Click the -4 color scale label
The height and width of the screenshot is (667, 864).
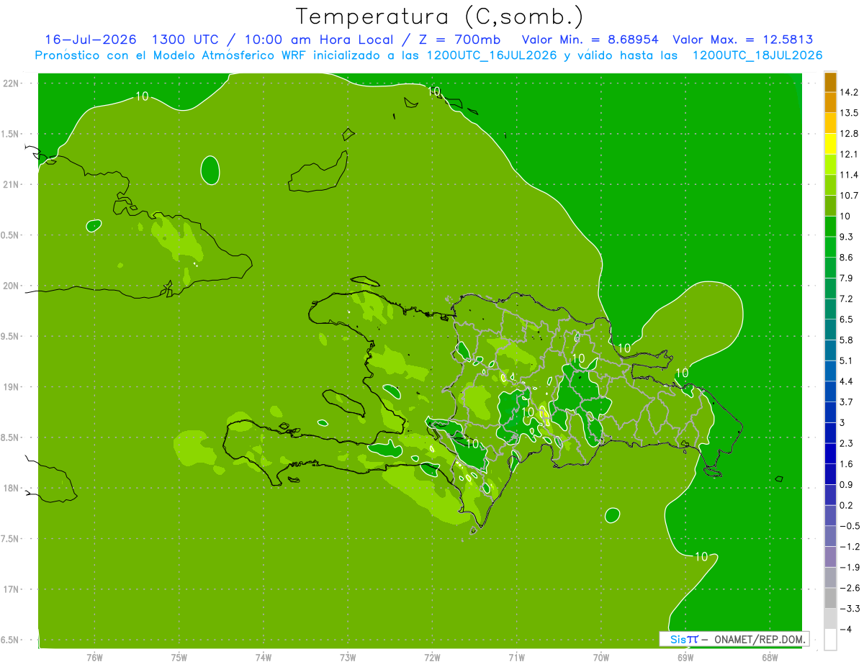(x=845, y=629)
